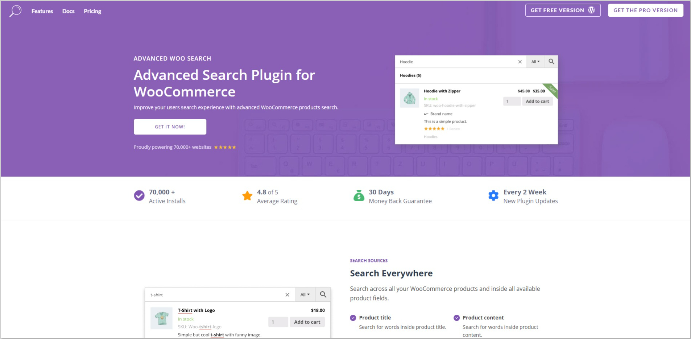Screen dimensions: 691x339
Task: Open the Features menu item
Action: click(42, 11)
